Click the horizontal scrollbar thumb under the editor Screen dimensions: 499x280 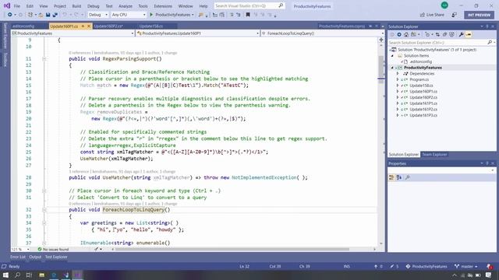tap(232, 249)
